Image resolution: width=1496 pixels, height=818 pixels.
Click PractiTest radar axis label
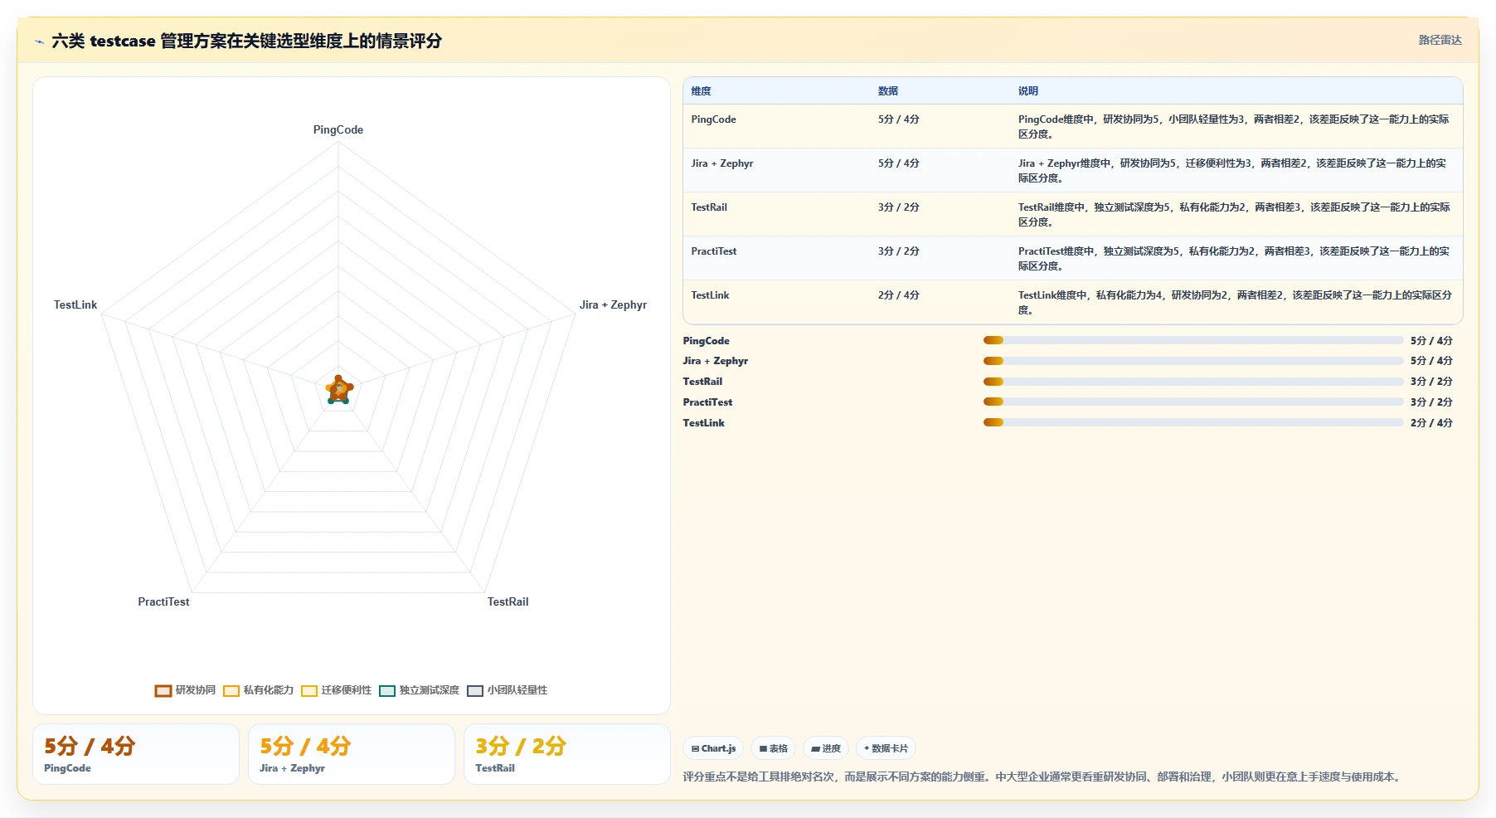pyautogui.click(x=163, y=601)
